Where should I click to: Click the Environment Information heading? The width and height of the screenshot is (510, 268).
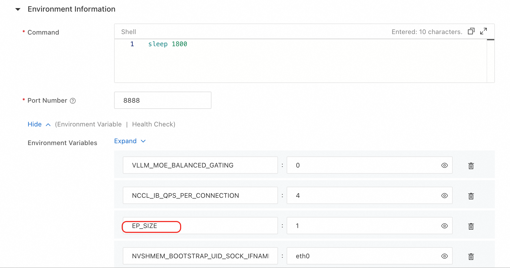point(71,9)
